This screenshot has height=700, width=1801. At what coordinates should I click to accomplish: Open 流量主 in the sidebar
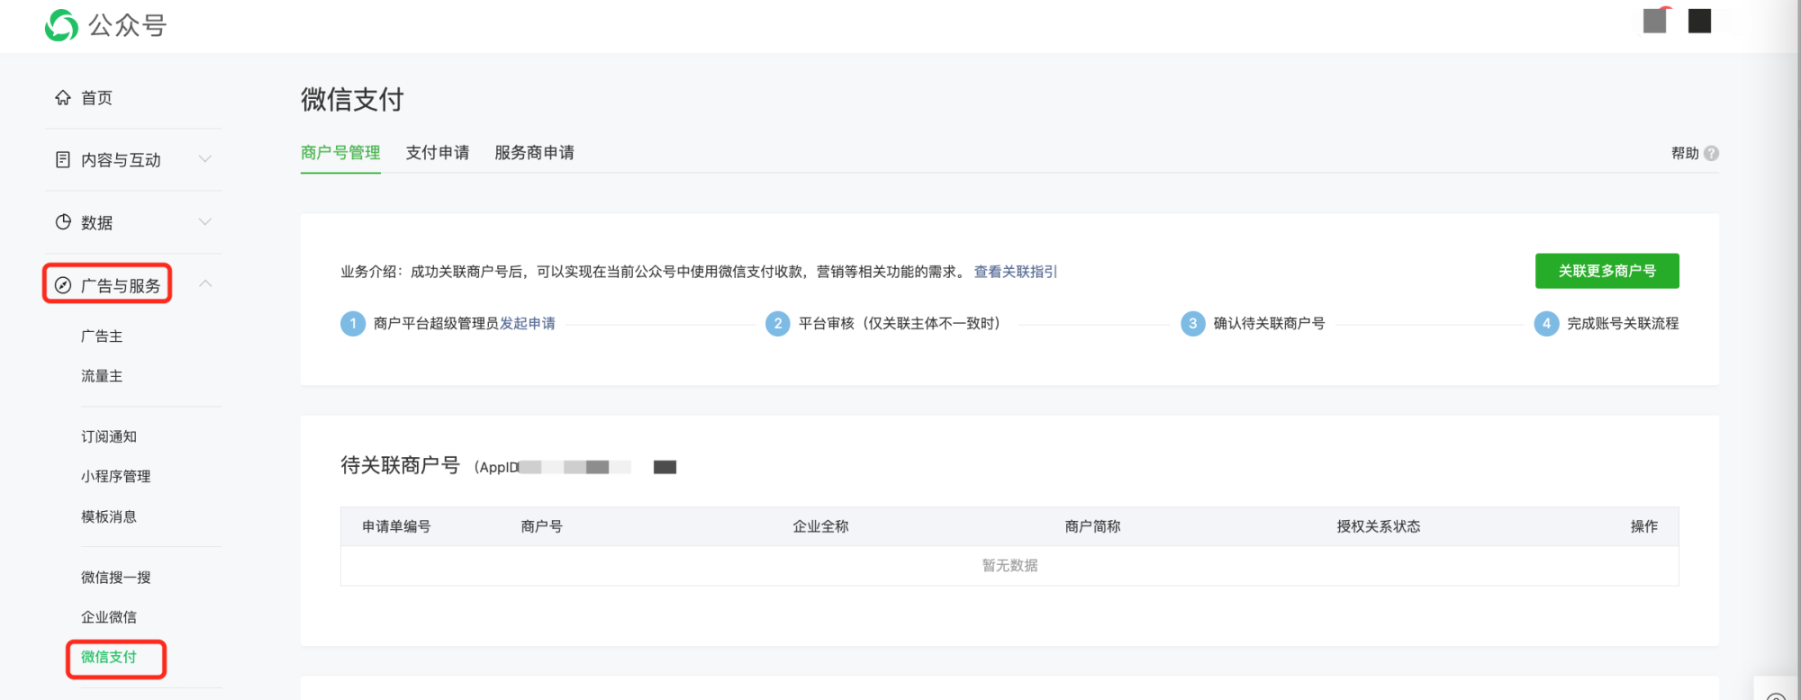pos(102,375)
